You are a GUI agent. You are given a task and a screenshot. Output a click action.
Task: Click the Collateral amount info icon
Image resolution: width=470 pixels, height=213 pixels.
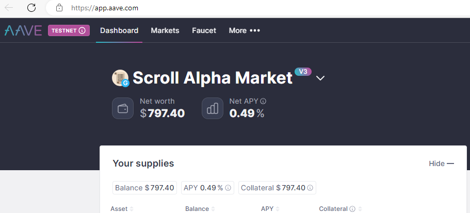pyautogui.click(x=311, y=188)
